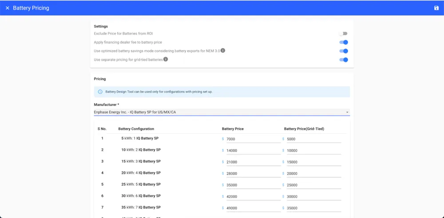
Task: Disable Apply financing dealer fee toggle
Action: [x=344, y=43]
